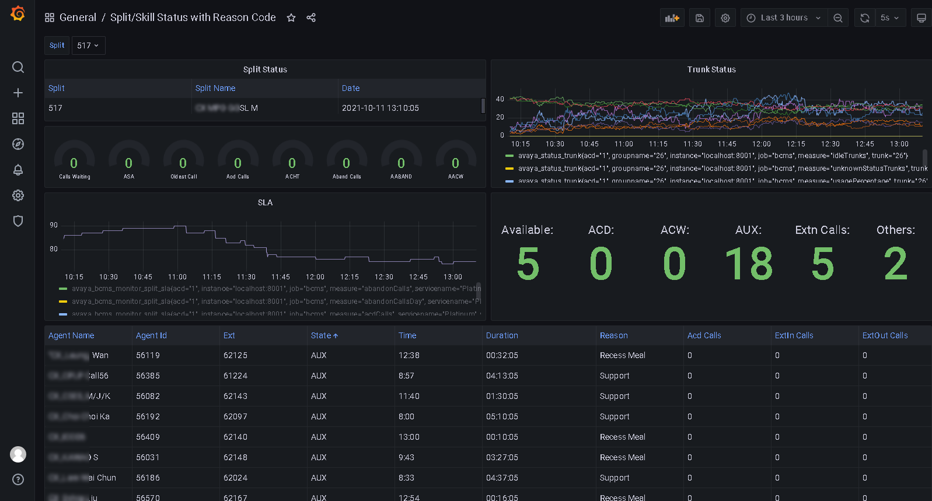The width and height of the screenshot is (932, 501).
Task: Expand the 5s refresh interval dropdown
Action: [x=890, y=18]
